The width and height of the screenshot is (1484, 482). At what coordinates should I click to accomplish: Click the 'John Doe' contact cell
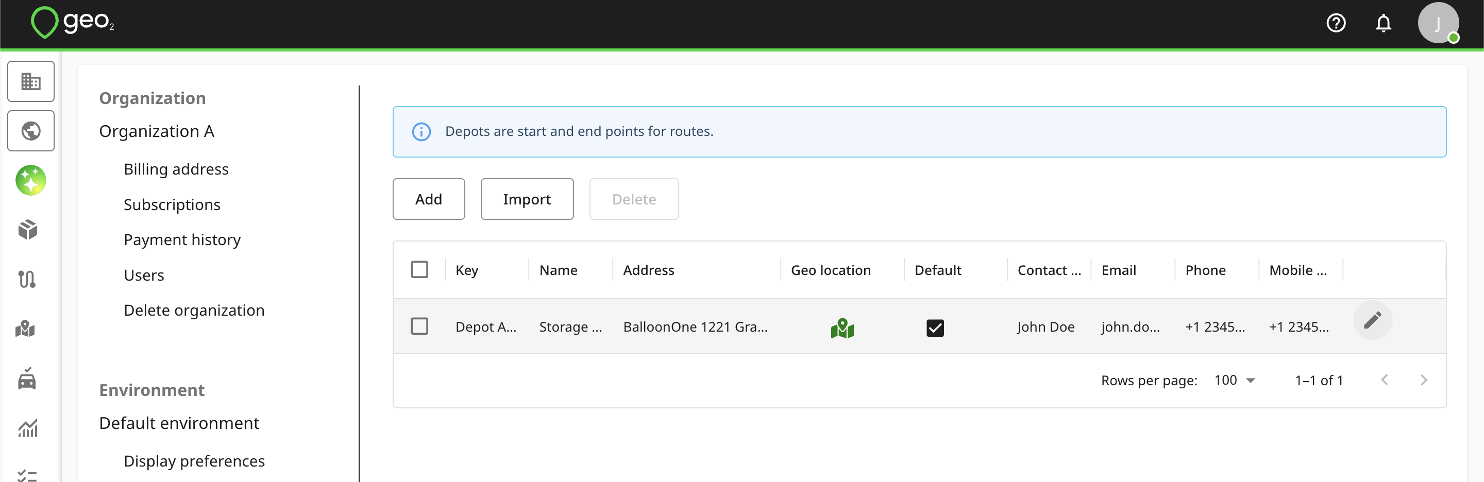(1045, 327)
